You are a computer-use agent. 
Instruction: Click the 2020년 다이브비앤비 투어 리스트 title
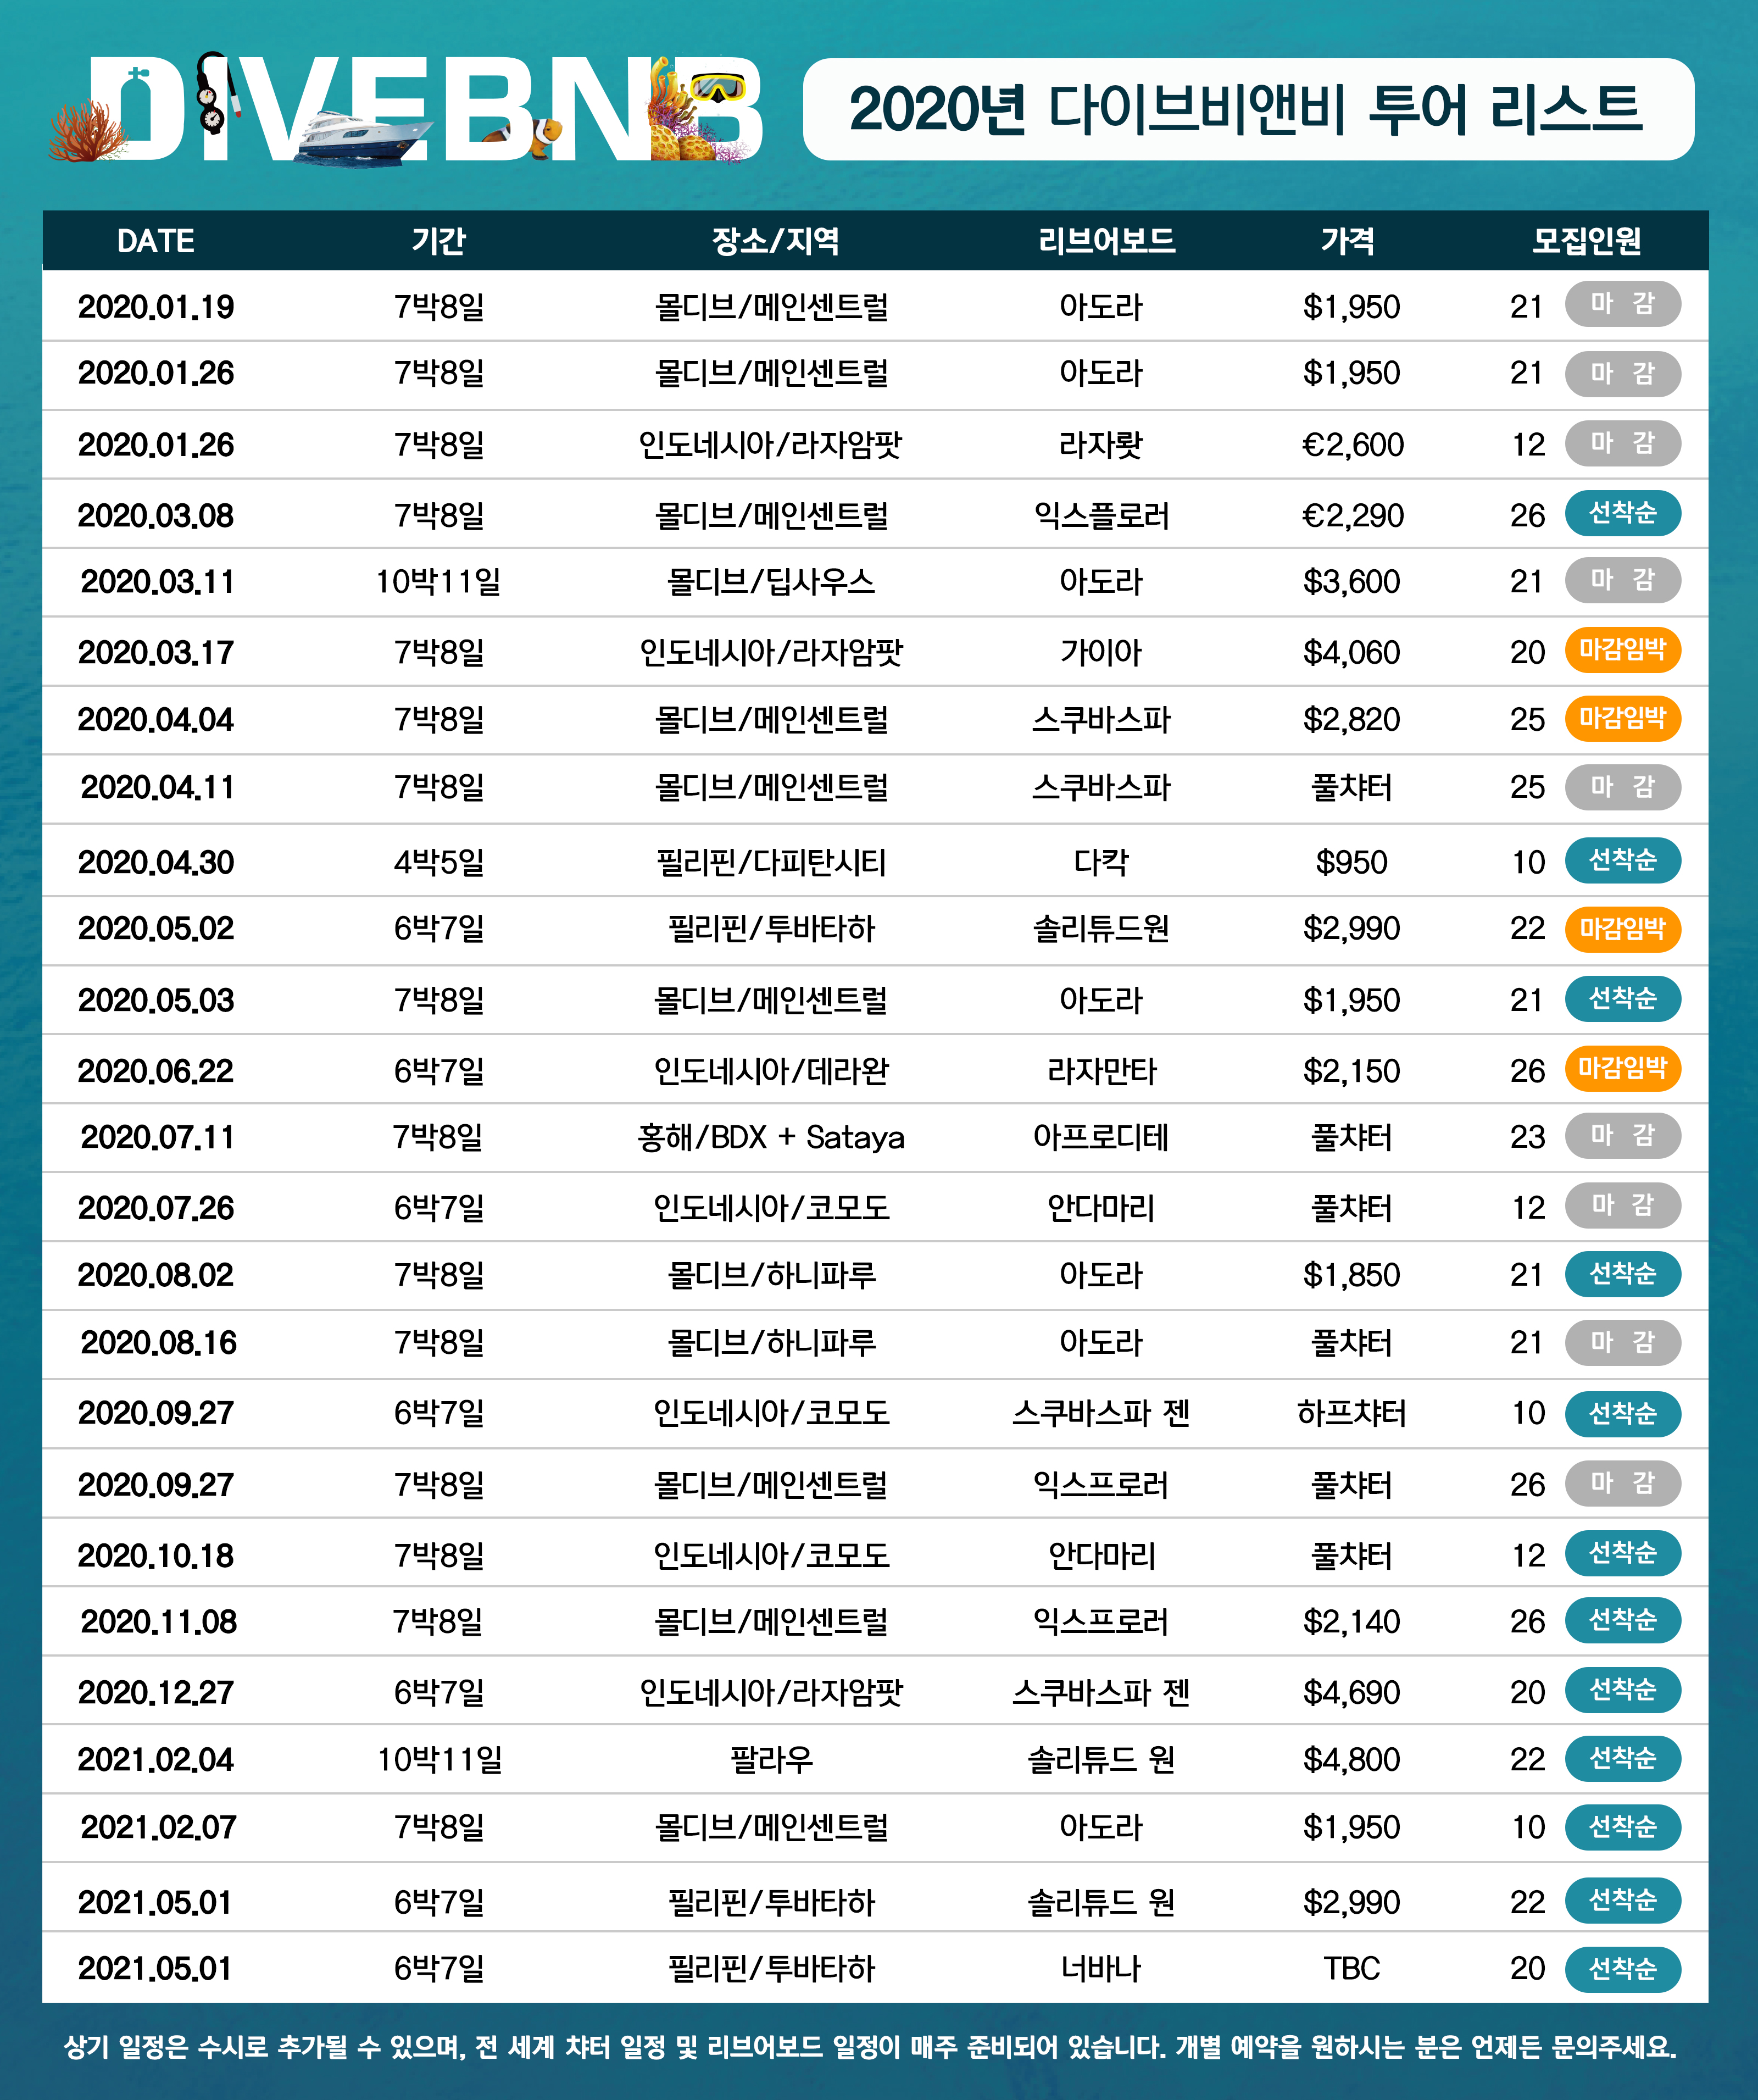tap(1246, 109)
